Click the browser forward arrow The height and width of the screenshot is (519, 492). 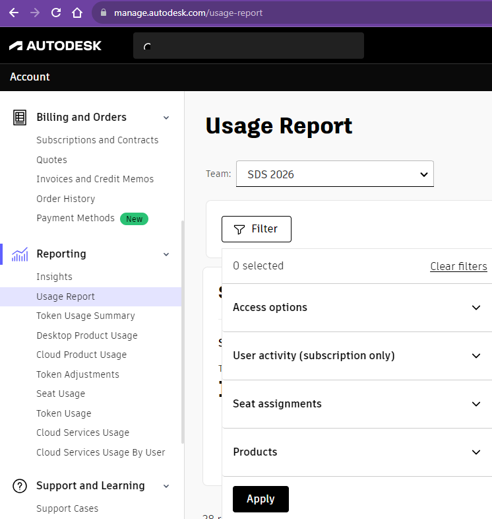pos(35,13)
